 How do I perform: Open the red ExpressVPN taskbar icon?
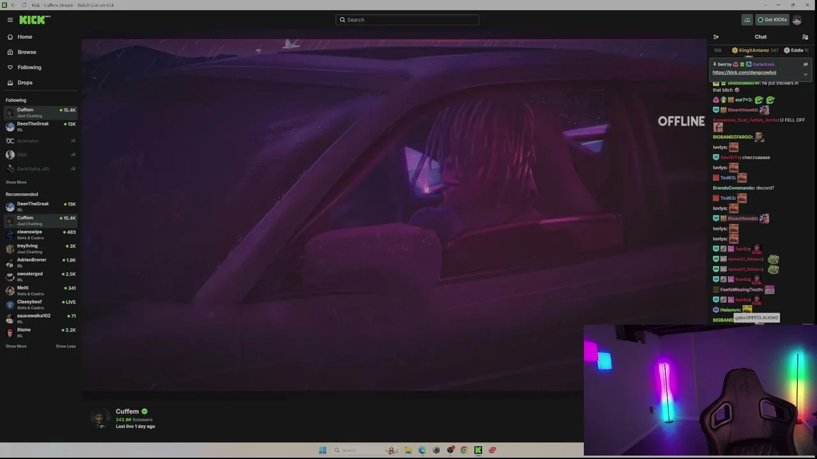point(492,450)
